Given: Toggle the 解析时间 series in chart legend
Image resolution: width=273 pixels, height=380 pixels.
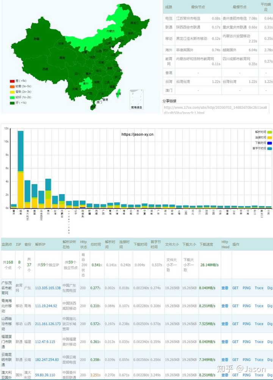Looking at the screenshot, I should point(269,132).
